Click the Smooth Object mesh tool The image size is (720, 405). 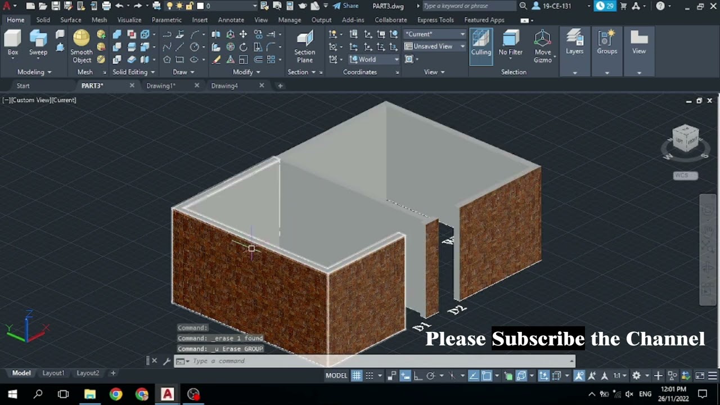pos(82,47)
